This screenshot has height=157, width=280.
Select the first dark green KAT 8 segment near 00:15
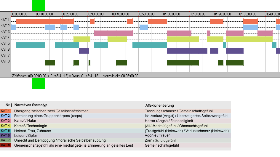[x=50, y=63]
